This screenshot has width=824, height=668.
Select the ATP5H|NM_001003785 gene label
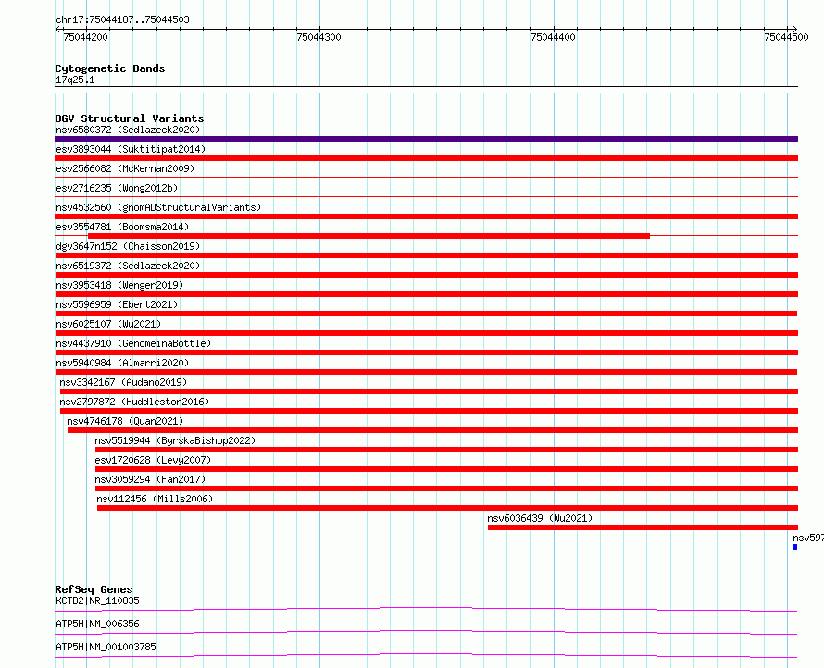pyautogui.click(x=106, y=647)
